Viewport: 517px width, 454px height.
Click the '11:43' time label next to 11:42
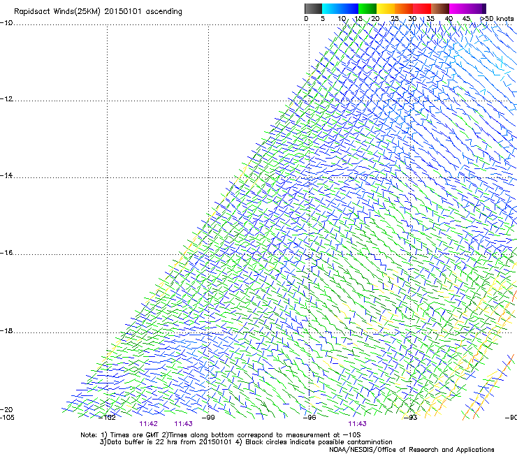(x=183, y=424)
